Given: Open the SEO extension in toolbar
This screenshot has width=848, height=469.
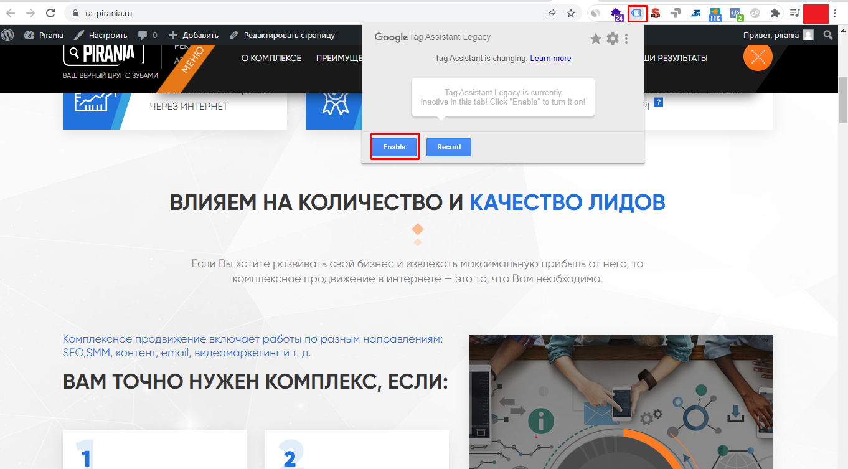Looking at the screenshot, I should pyautogui.click(x=656, y=13).
